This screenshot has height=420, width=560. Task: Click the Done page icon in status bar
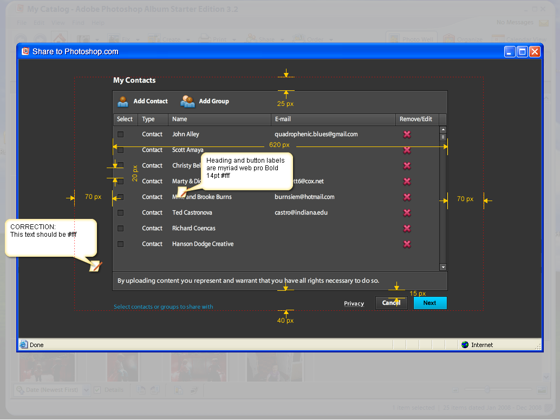(24, 344)
